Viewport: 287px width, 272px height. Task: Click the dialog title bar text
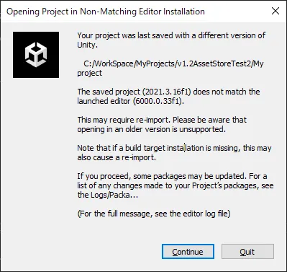106,12
